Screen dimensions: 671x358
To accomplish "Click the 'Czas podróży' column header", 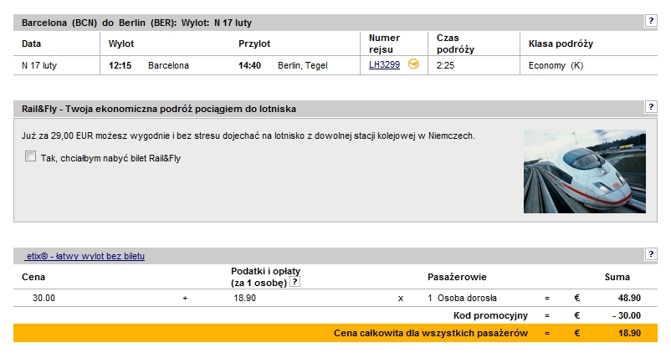I will (x=455, y=43).
